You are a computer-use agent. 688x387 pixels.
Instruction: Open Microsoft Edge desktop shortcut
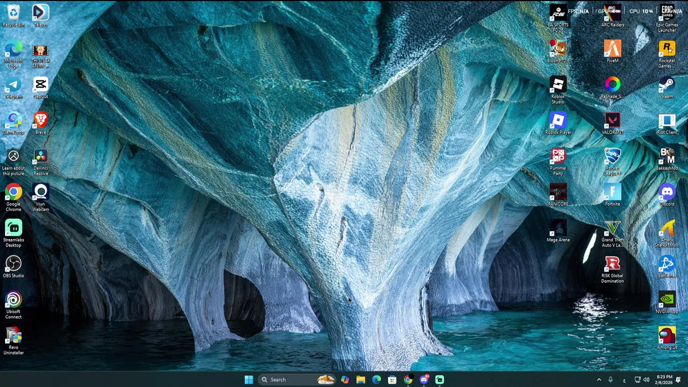pyautogui.click(x=13, y=54)
